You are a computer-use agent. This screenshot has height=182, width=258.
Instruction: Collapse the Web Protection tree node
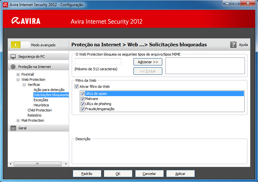coord(18,80)
